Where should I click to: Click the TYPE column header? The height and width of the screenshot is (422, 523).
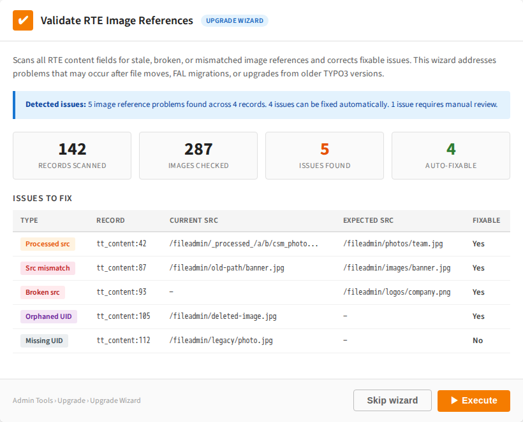coord(29,220)
